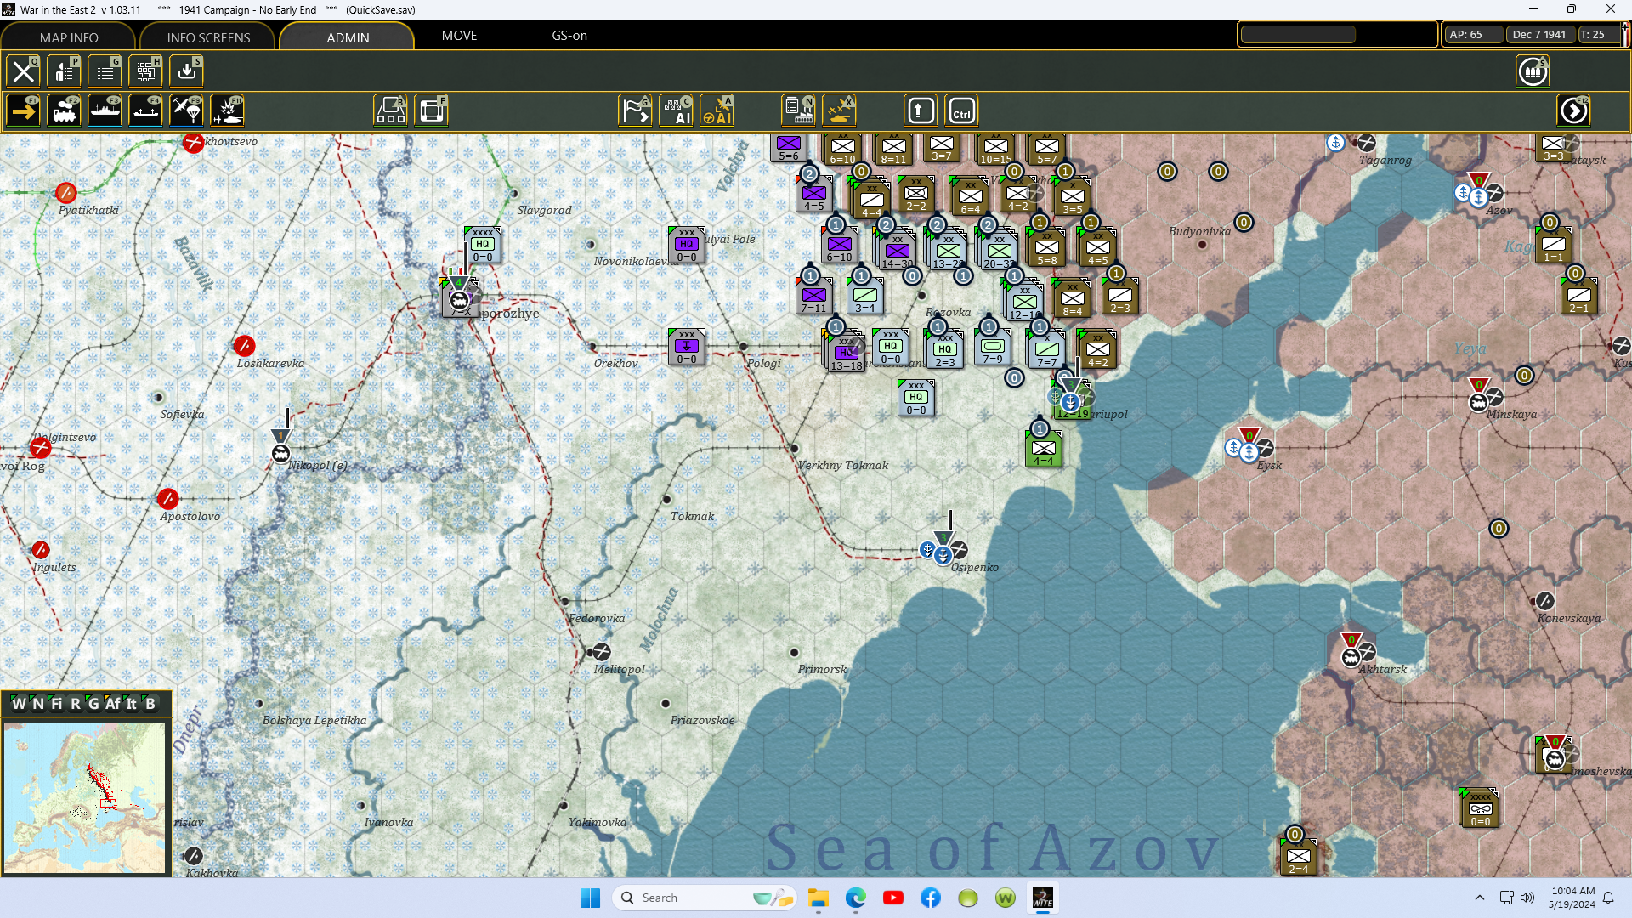
Task: Toggle the N map filter button
Action: (x=37, y=704)
